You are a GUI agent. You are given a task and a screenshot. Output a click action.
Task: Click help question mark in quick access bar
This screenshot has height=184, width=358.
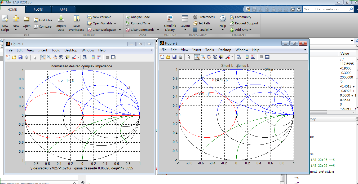click(x=299, y=9)
